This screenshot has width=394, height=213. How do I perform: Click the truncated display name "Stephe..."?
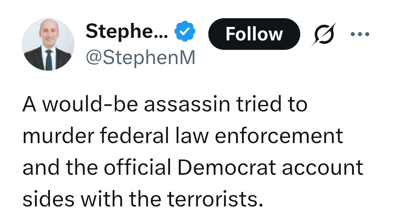click(x=127, y=33)
